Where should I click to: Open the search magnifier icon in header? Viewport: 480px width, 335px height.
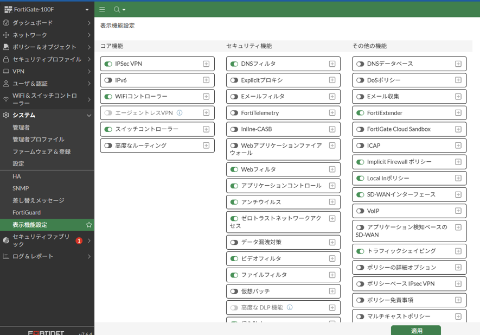click(117, 9)
